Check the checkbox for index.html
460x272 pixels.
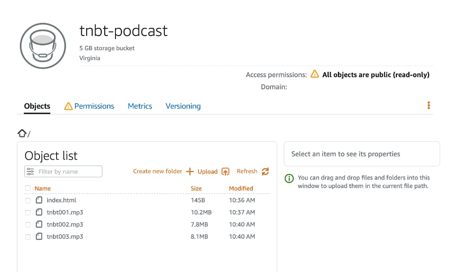click(x=27, y=200)
